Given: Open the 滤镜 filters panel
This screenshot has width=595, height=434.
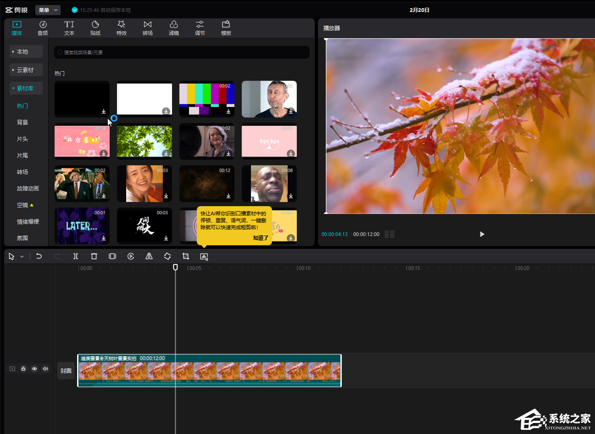Looking at the screenshot, I should click(174, 28).
